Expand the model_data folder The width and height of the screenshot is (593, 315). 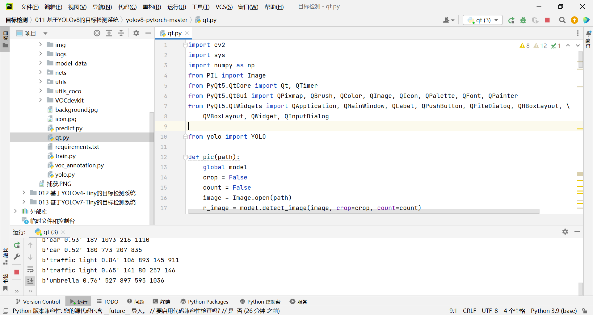click(40, 63)
